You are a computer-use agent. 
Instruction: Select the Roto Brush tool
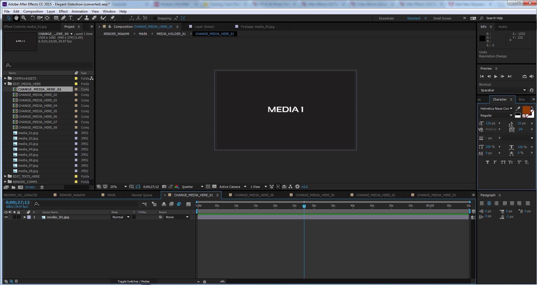coord(103,18)
